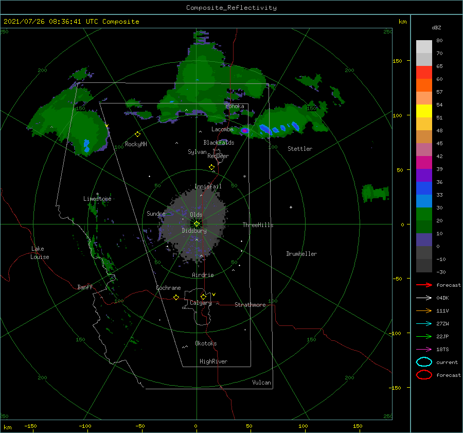Screen dimensions: 463x433
Task: Pick the red swatch in dBZ scale
Action: tap(424, 73)
